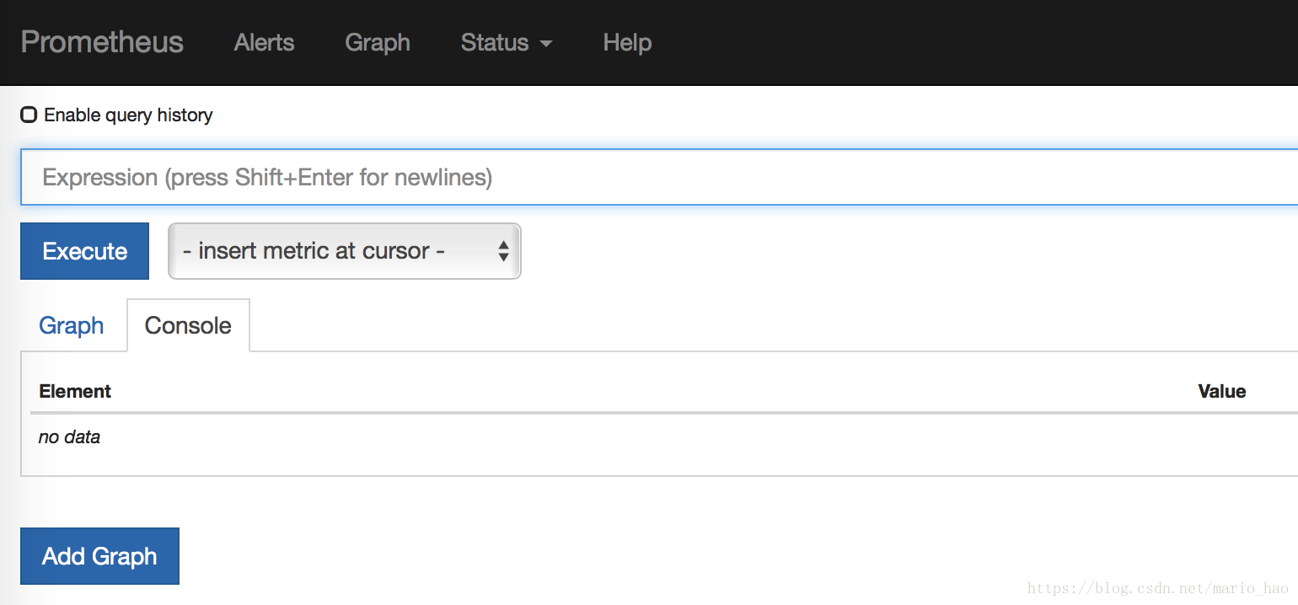Focus the Expression input field
Image resolution: width=1298 pixels, height=605 pixels.
point(659,177)
